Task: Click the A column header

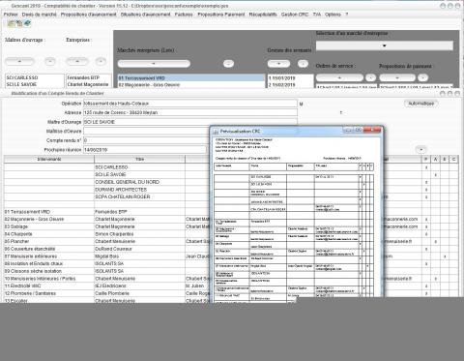Action: [x=435, y=159]
